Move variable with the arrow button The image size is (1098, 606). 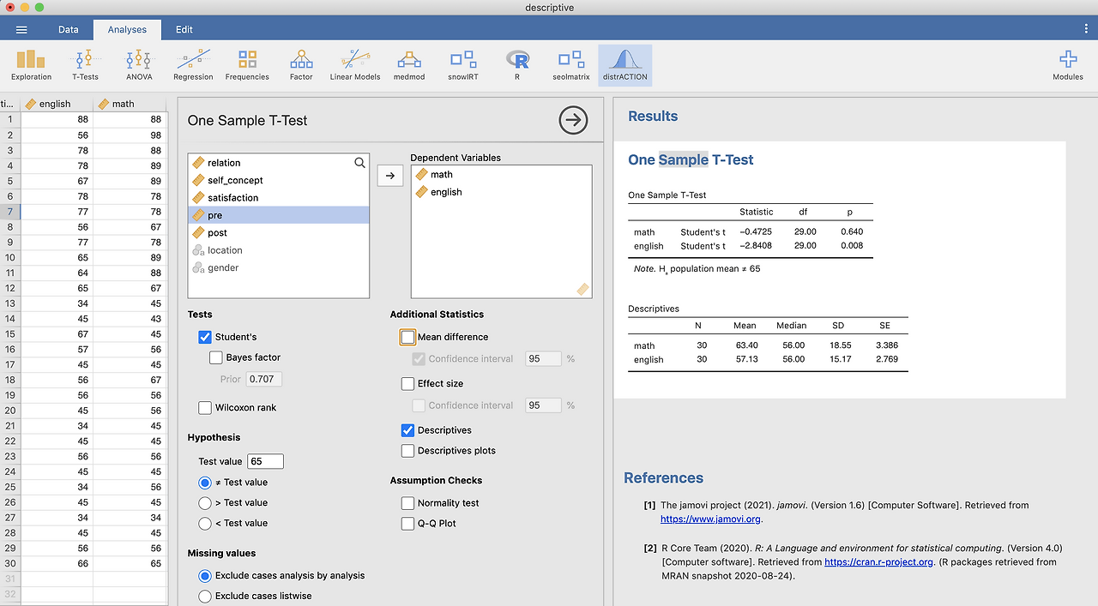[390, 175]
